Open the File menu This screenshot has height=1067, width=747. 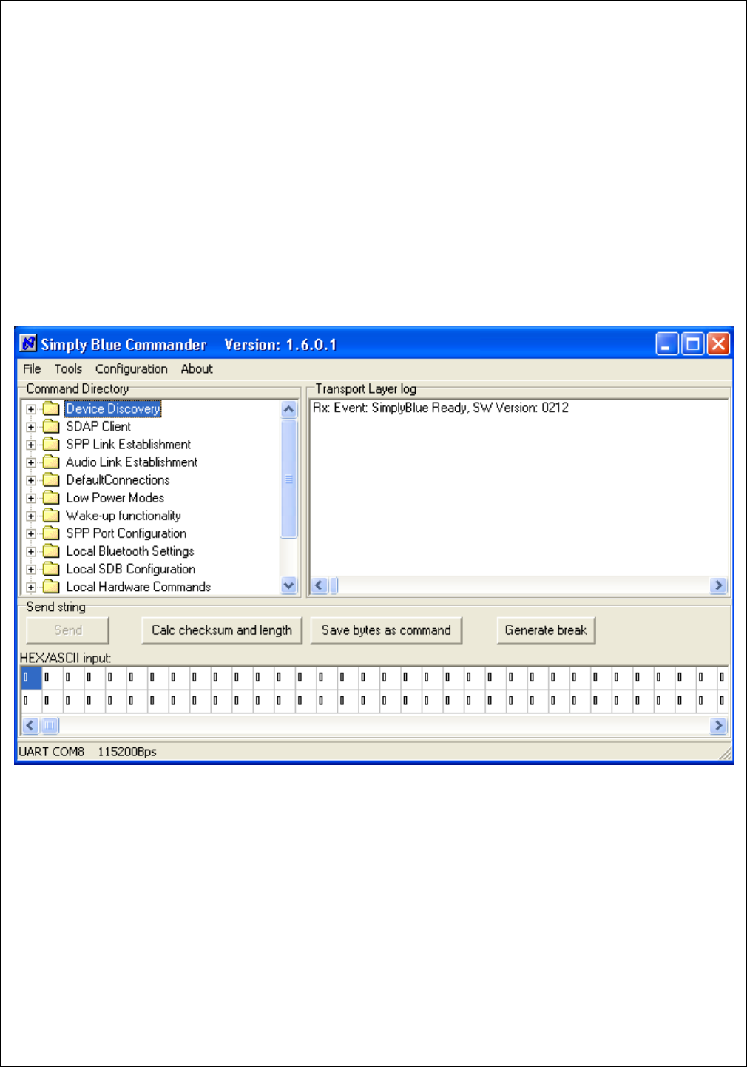32,368
